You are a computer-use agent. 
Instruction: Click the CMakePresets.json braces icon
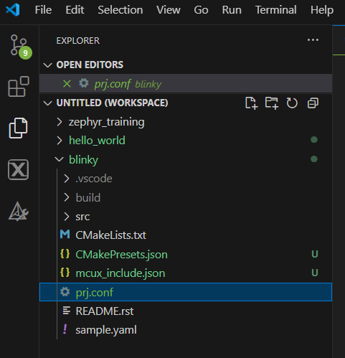(x=65, y=254)
